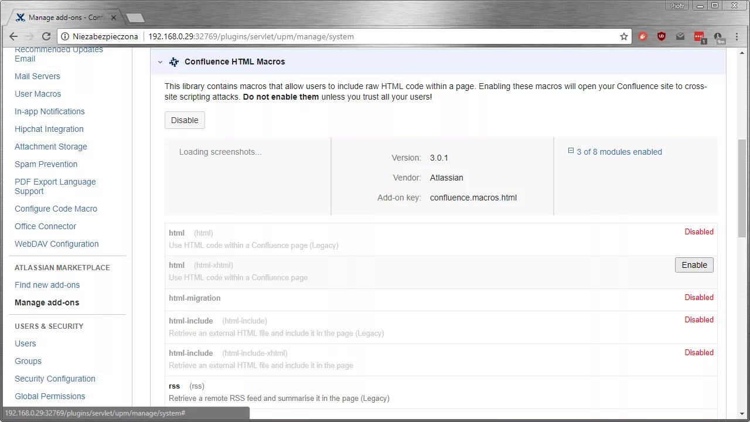Click the version value 3.0.1
The width and height of the screenshot is (750, 422).
pyautogui.click(x=439, y=158)
